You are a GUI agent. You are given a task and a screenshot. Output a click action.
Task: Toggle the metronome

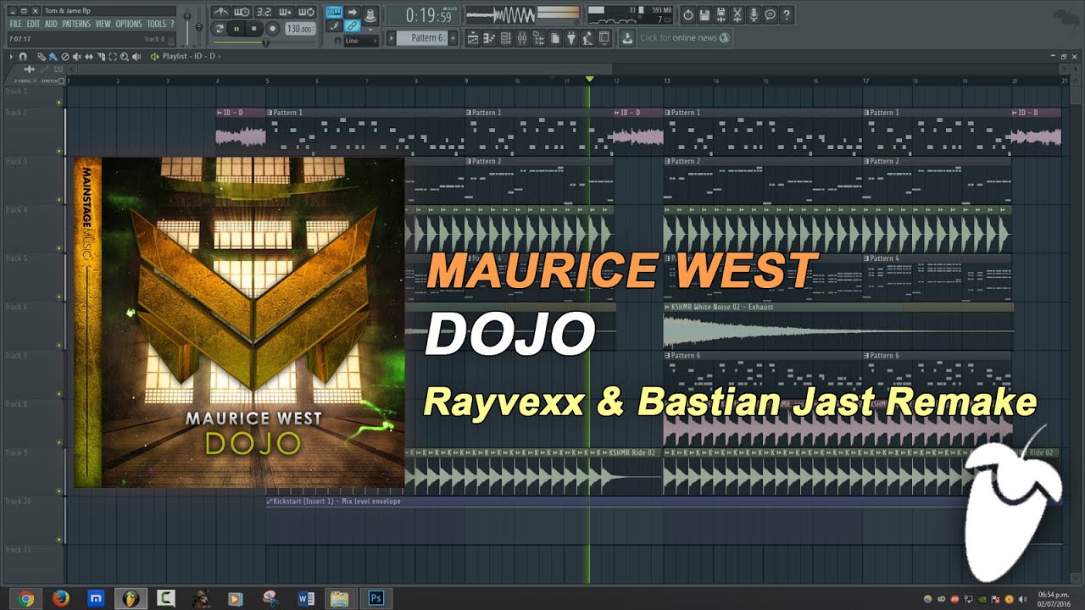[x=220, y=12]
